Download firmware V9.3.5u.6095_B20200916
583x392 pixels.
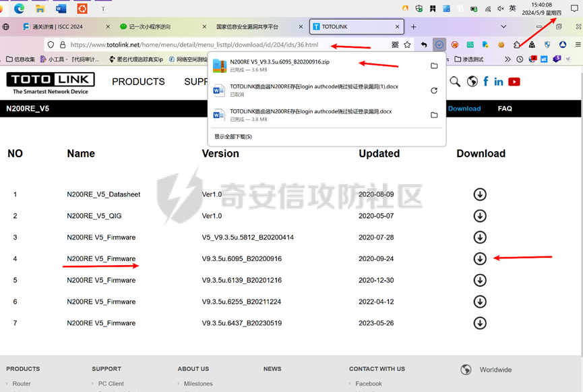click(480, 258)
